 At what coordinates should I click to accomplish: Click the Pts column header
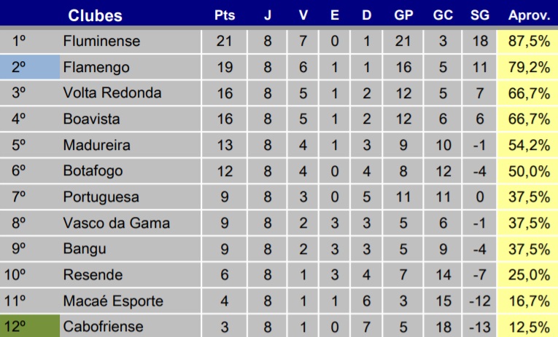tap(225, 15)
